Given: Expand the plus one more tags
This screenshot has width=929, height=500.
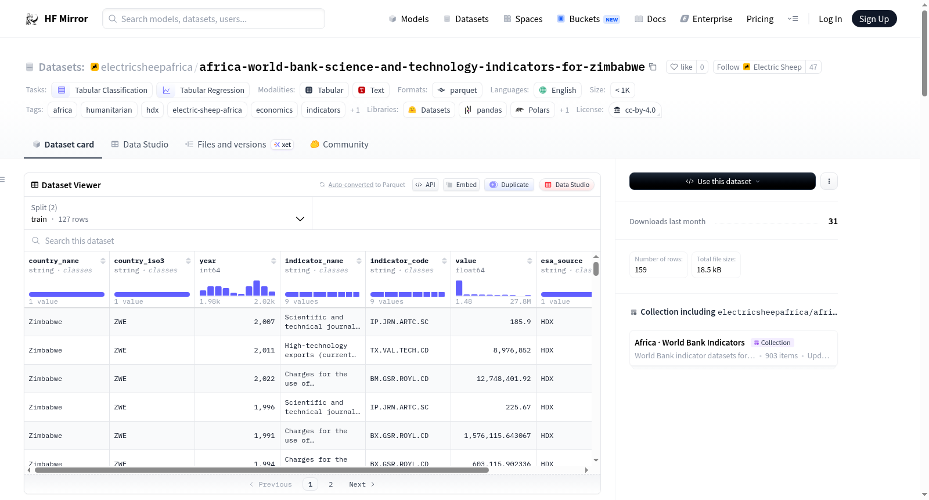Looking at the screenshot, I should pos(355,110).
